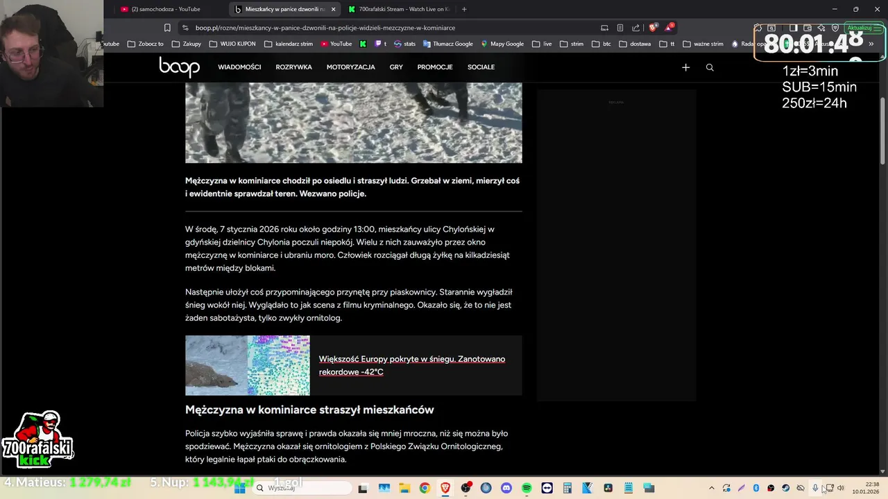
Task: Open File Explorer from the taskbar
Action: [404, 488]
